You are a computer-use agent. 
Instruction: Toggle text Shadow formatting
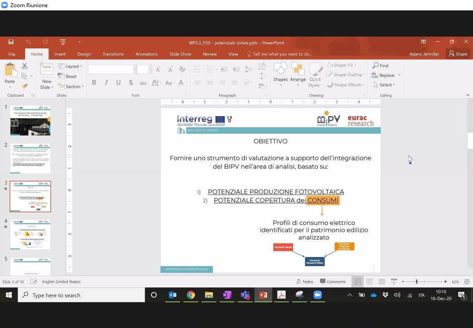pos(131,83)
